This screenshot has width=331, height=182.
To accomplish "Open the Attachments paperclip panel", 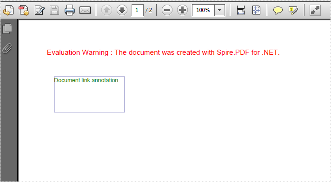I will tap(7, 48).
